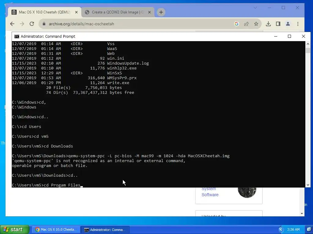Bookmark this page with star icon
Screen dimensions: 313x234
click(256, 24)
